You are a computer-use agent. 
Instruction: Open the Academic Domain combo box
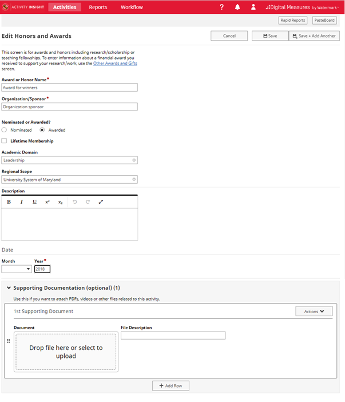coord(69,160)
